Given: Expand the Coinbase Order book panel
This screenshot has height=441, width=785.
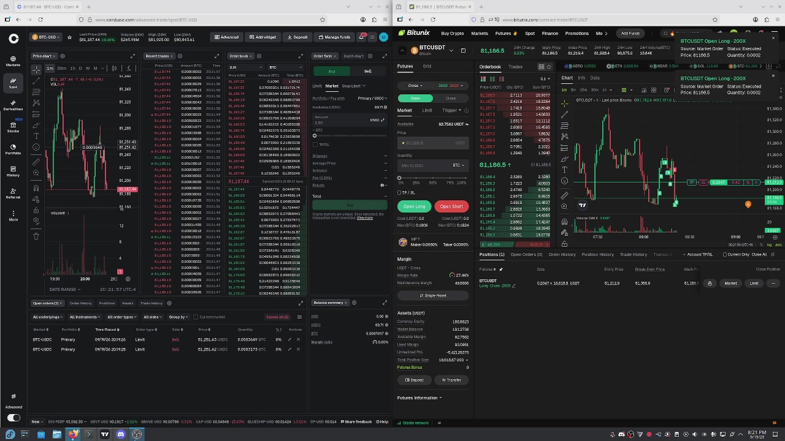Looking at the screenshot, I should pos(301,56).
